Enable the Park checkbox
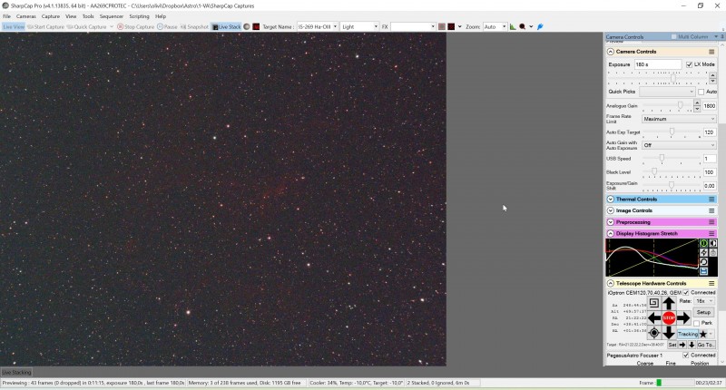The image size is (726, 390). coord(697,323)
